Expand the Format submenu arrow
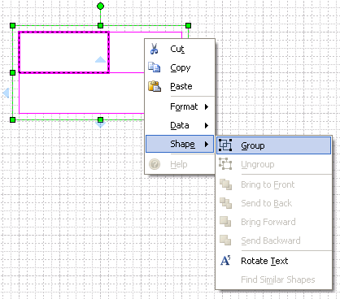 (x=207, y=106)
